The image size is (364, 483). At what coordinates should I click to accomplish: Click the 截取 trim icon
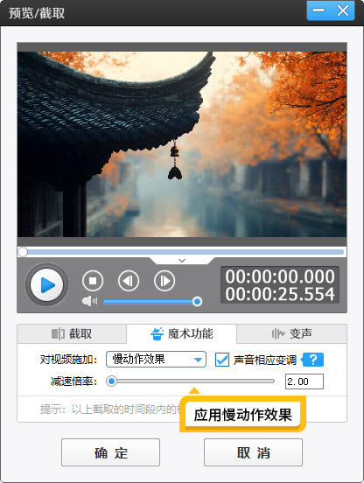click(x=58, y=333)
